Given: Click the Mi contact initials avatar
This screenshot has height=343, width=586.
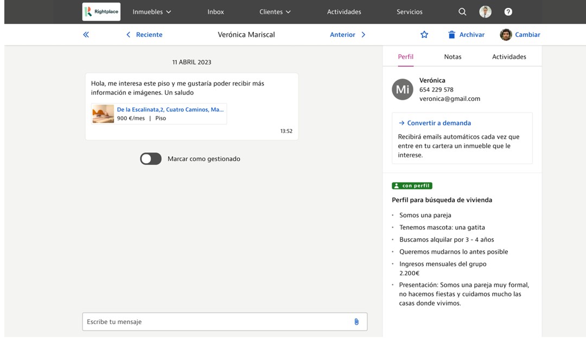Looking at the screenshot, I should [x=403, y=89].
